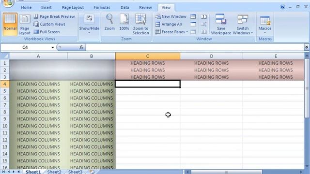
Task: Open the Formulas ribbon tab
Action: 102,8
